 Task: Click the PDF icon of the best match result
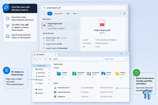click(x=44, y=25)
